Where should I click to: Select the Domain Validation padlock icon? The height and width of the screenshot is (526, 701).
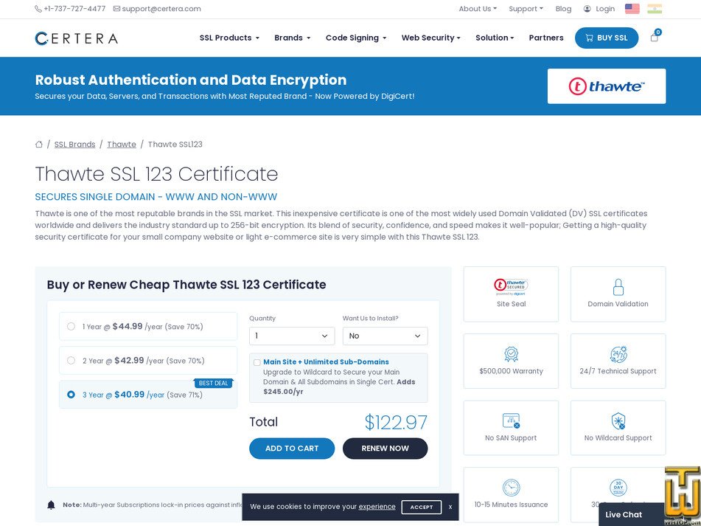pos(618,286)
